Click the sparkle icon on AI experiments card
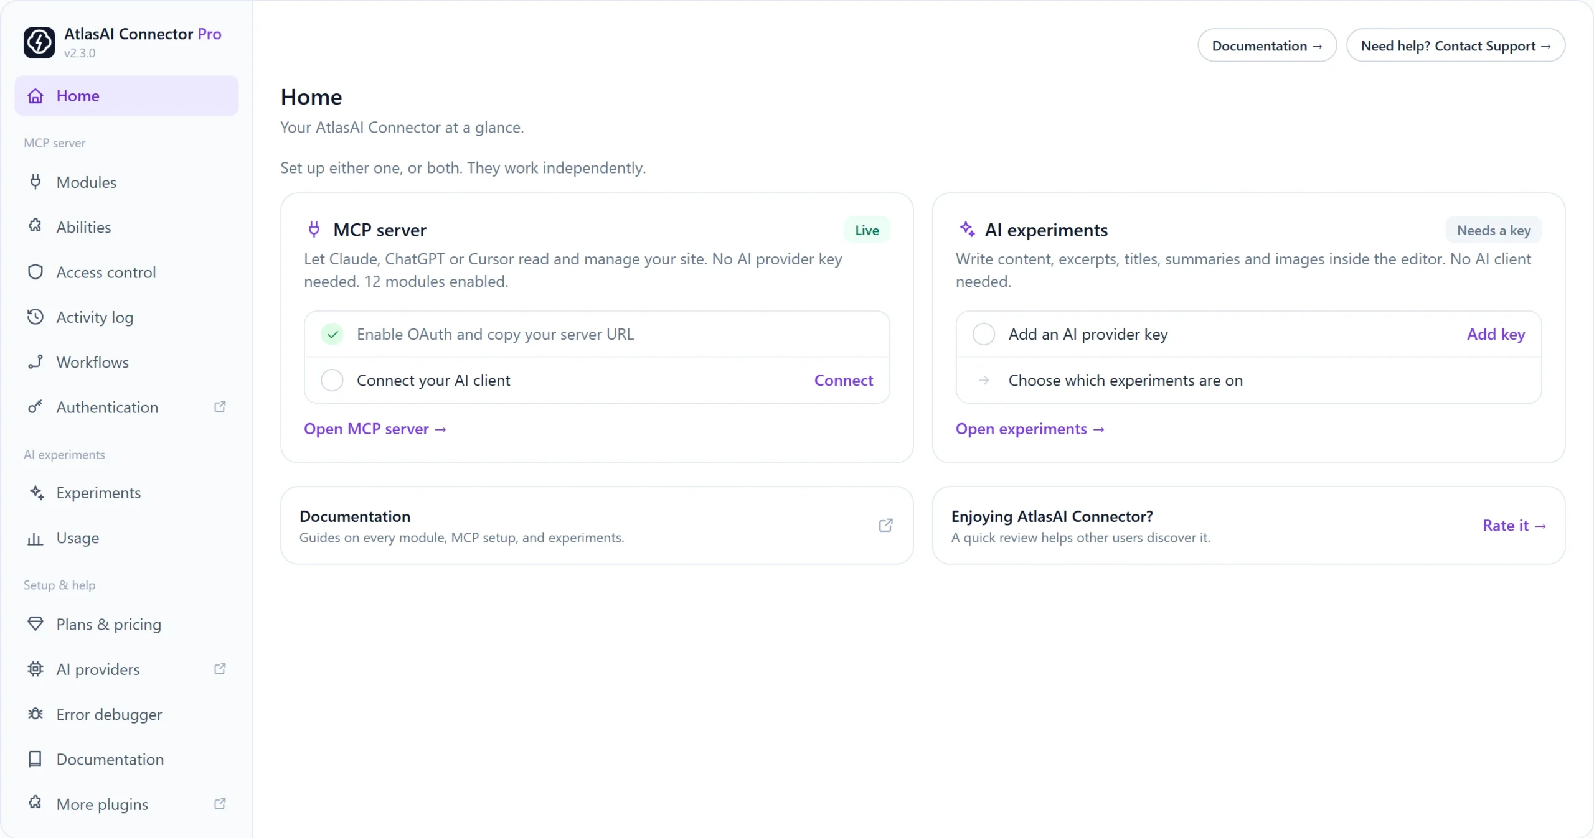Screen dimensions: 1594x838 pyautogui.click(x=967, y=229)
